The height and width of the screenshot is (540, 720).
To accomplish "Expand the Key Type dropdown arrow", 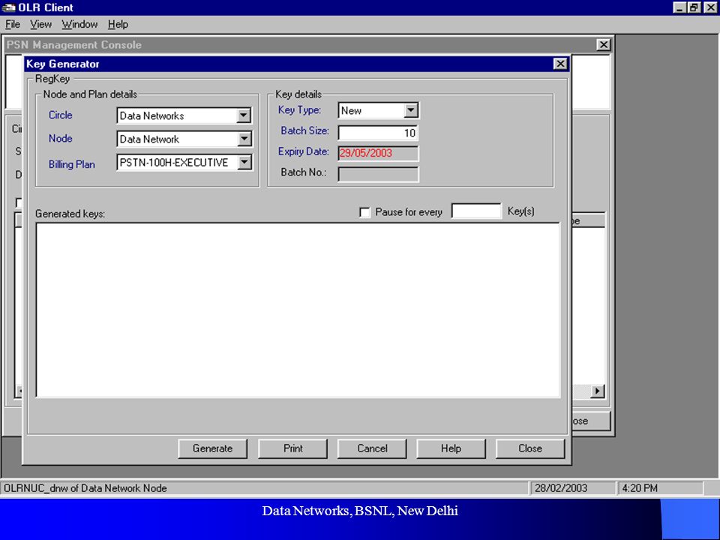I will [x=410, y=110].
